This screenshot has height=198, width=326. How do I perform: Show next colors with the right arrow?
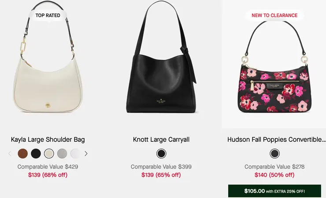[86, 154]
